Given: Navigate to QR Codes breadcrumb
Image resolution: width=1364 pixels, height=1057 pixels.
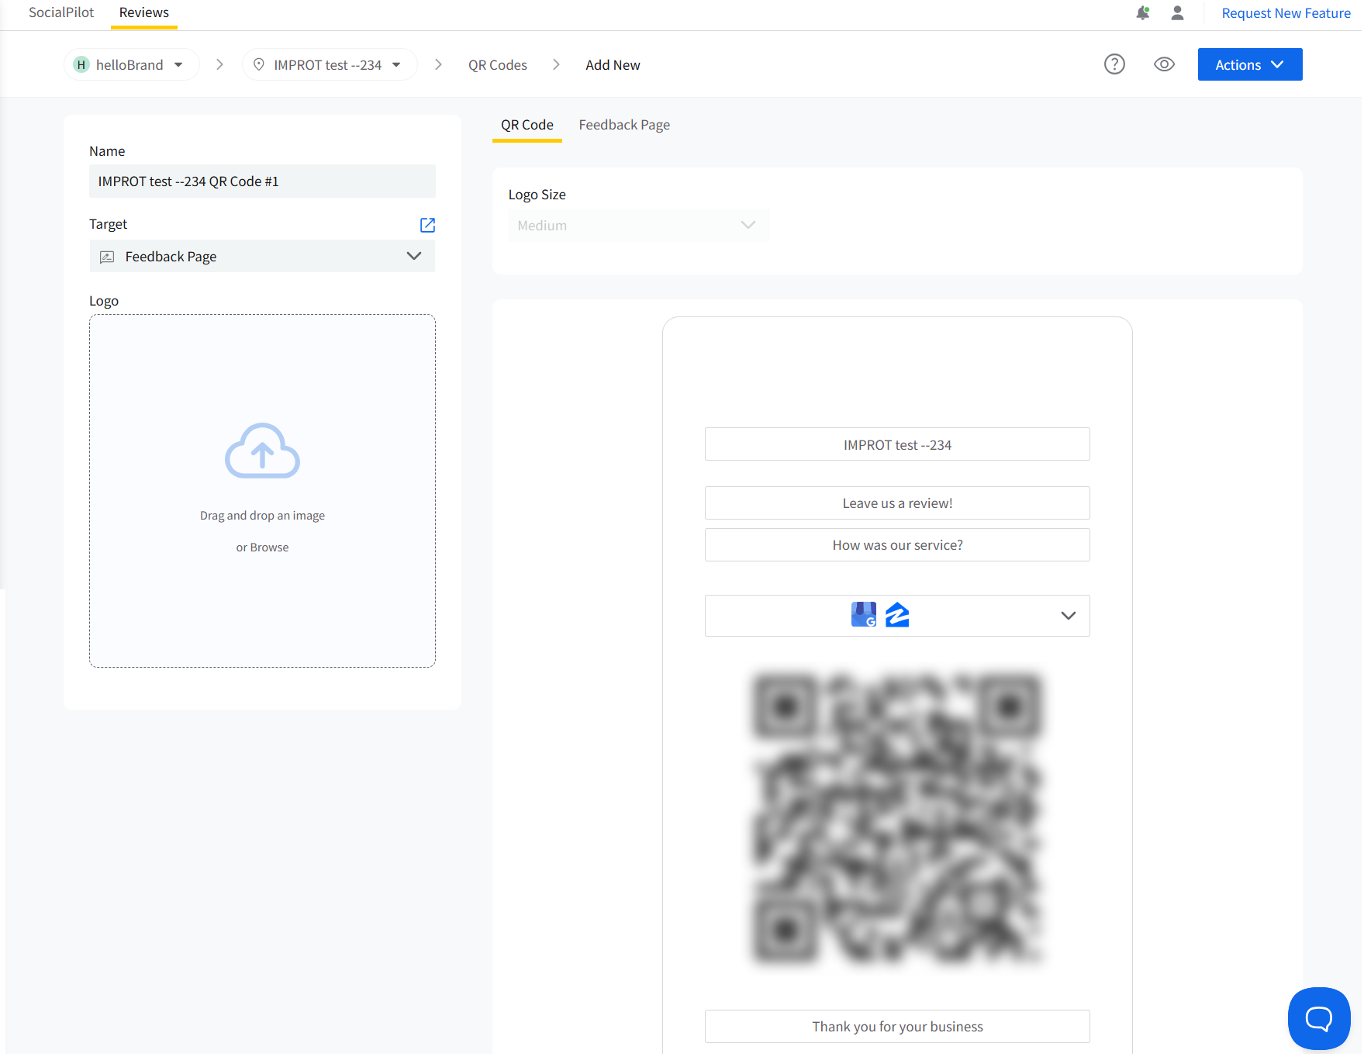Looking at the screenshot, I should 498,65.
